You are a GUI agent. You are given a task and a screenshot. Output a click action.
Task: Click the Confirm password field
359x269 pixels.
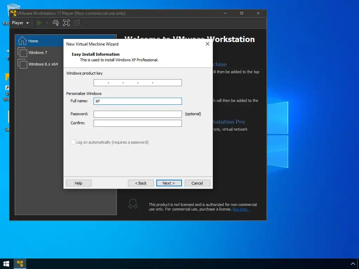coord(137,123)
